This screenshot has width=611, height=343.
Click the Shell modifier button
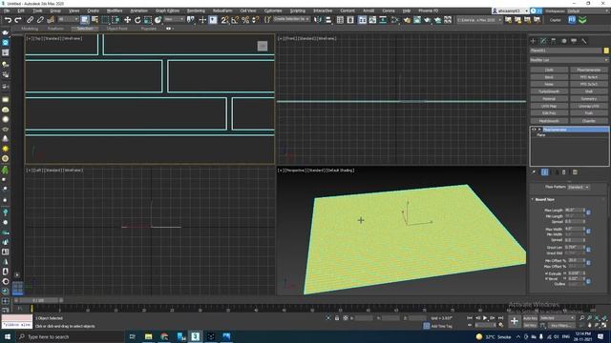pyautogui.click(x=589, y=91)
